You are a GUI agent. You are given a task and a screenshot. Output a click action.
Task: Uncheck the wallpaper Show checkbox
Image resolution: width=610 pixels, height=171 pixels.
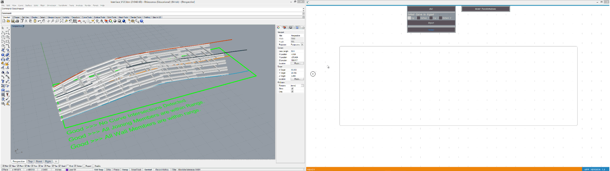click(292, 89)
